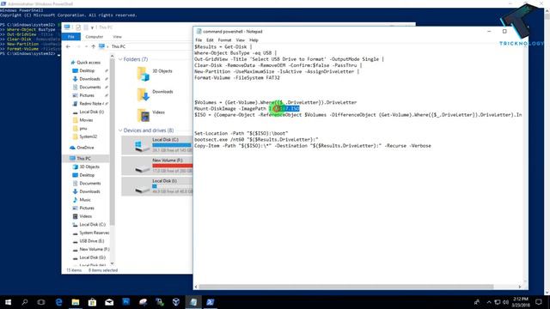Open the Windows Start menu
This screenshot has height=309, width=550.
[x=8, y=302]
